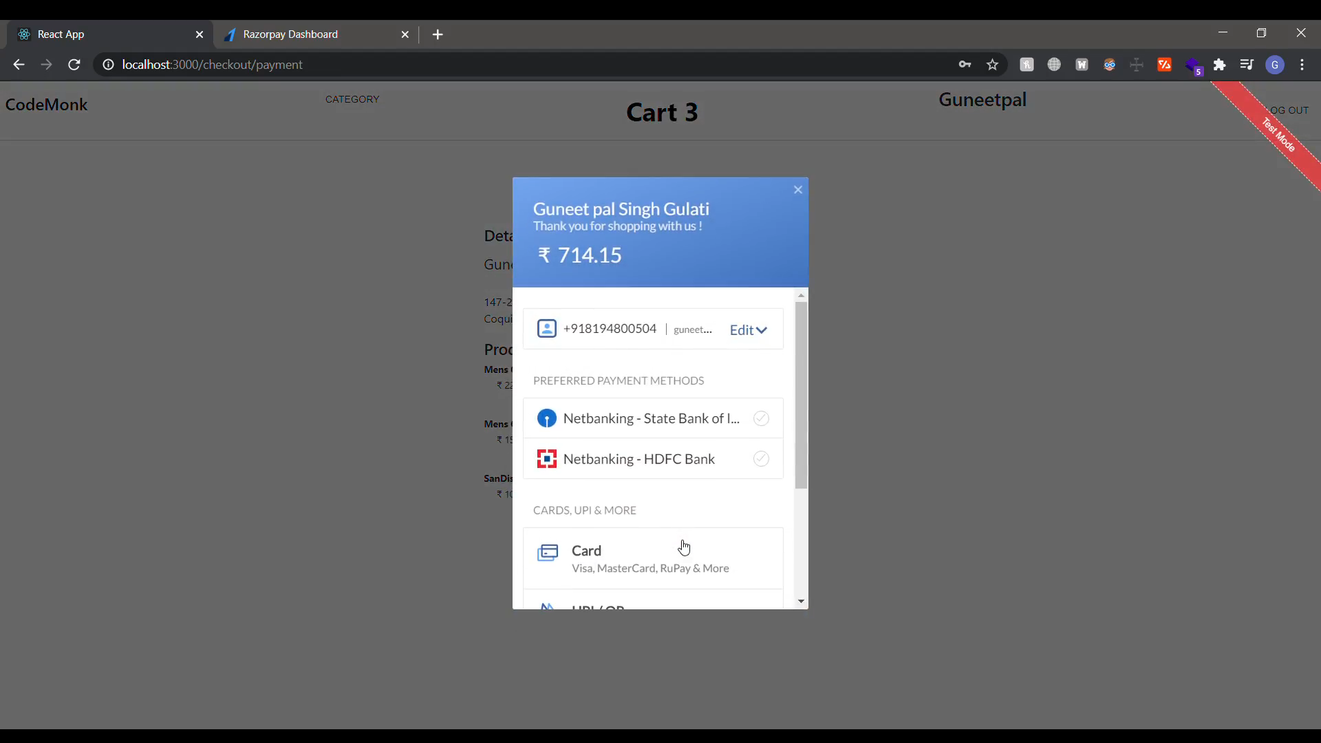Viewport: 1321px width, 743px height.
Task: Open a new browser tab
Action: click(x=438, y=34)
